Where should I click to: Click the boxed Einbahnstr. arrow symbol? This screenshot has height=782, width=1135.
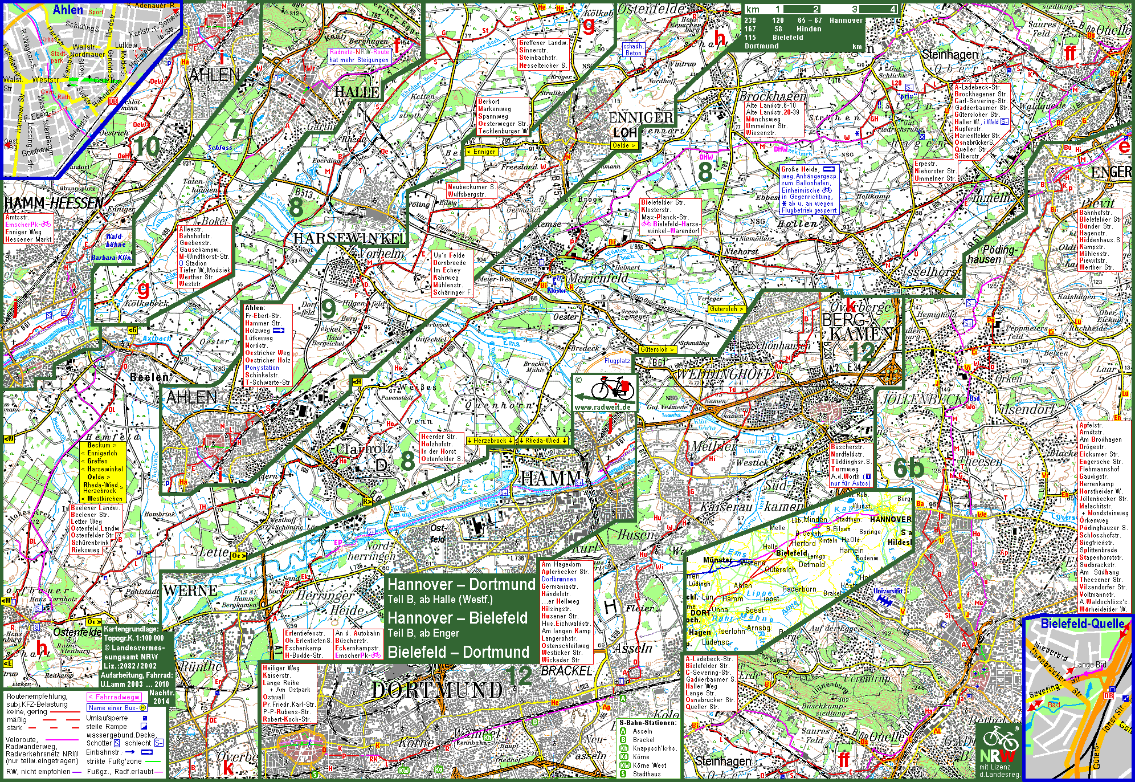click(x=147, y=752)
